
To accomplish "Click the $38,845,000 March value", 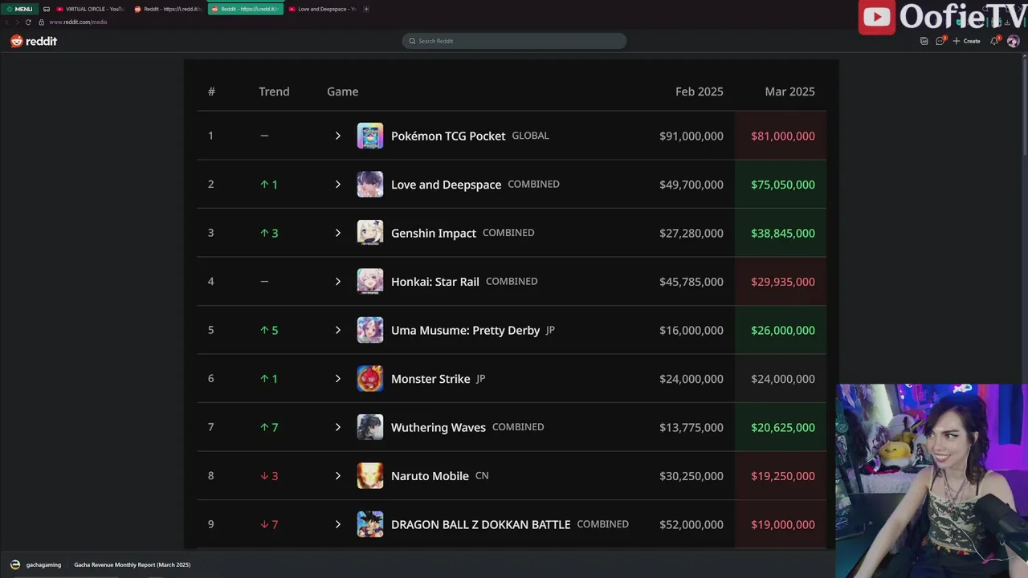I will pos(783,233).
